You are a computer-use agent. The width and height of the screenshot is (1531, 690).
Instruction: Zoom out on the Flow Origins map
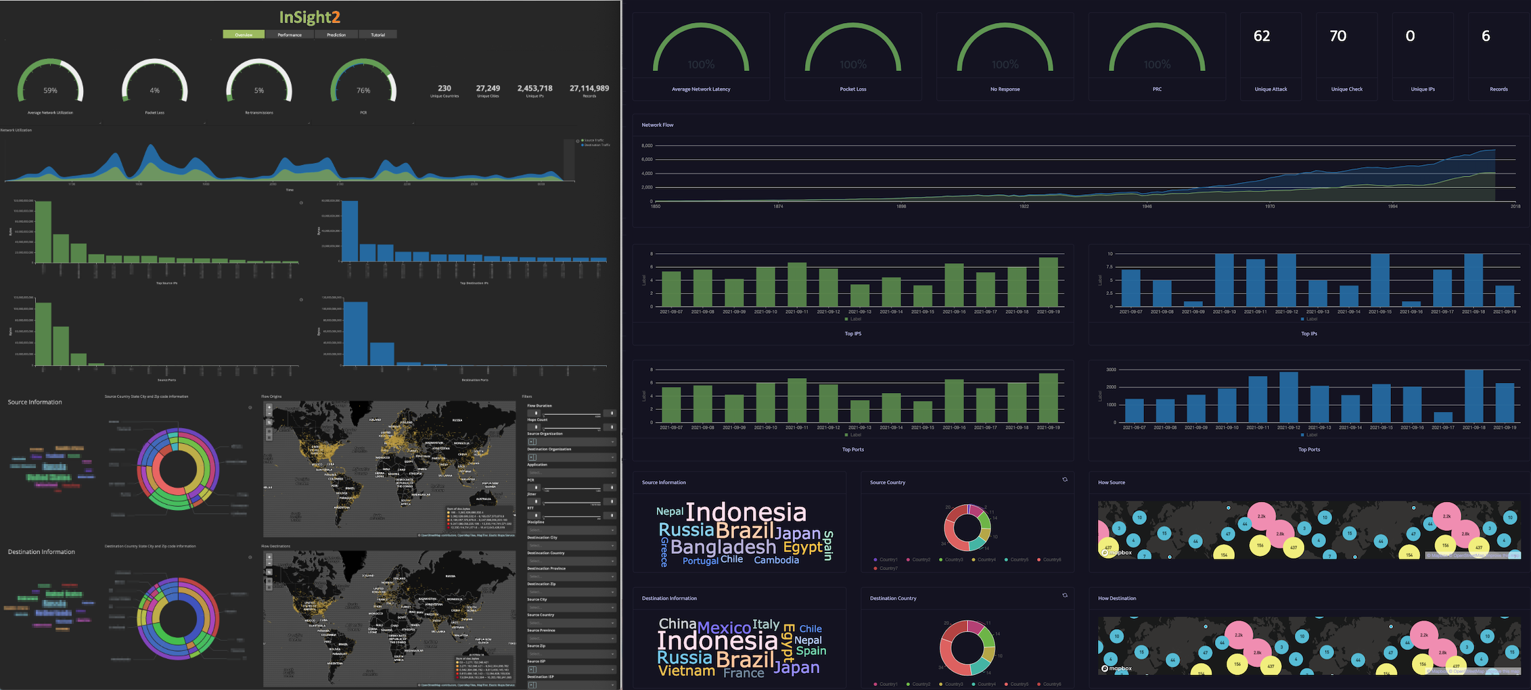[x=269, y=414]
